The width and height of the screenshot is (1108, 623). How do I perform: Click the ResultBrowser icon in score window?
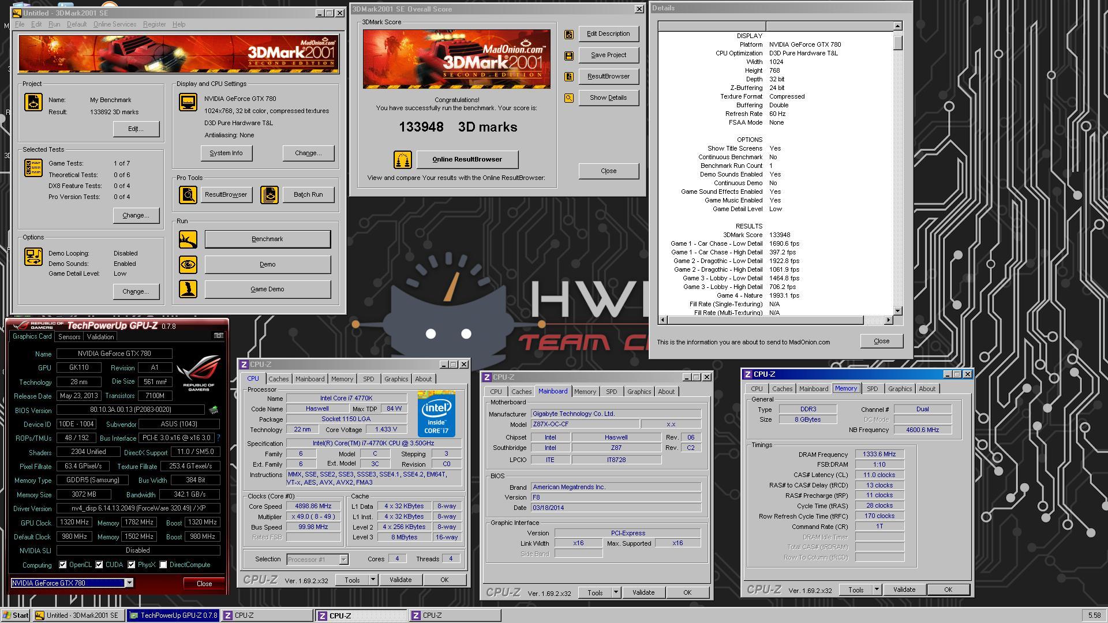[x=569, y=77]
